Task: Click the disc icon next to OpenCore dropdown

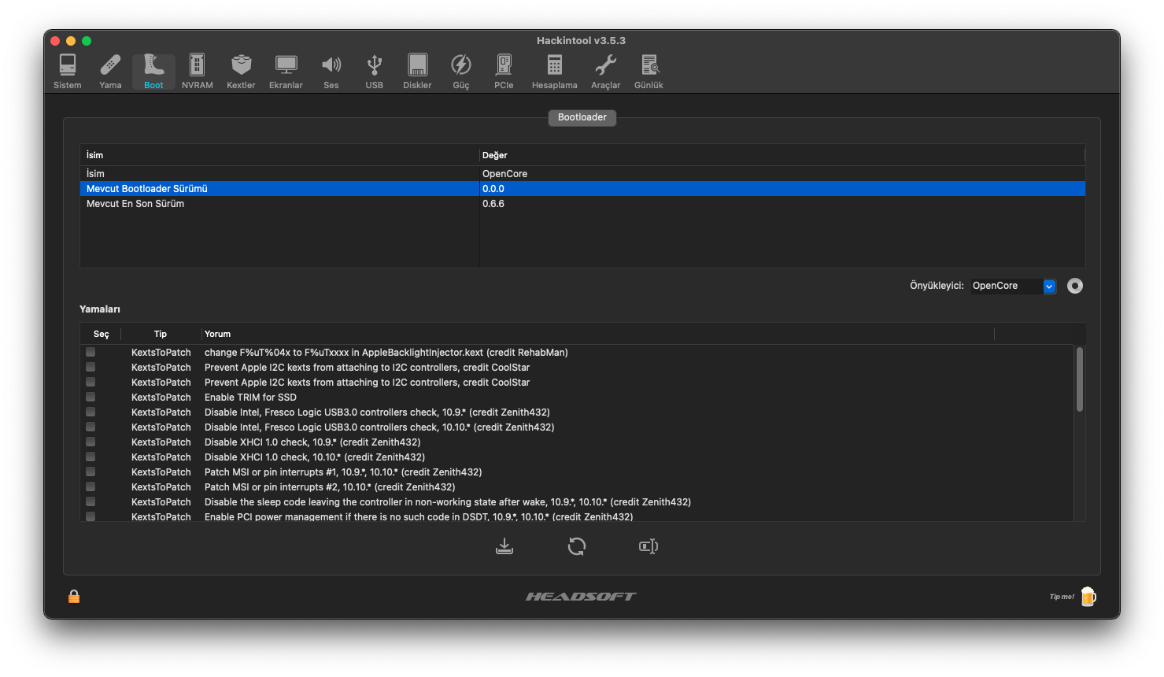Action: click(x=1075, y=286)
